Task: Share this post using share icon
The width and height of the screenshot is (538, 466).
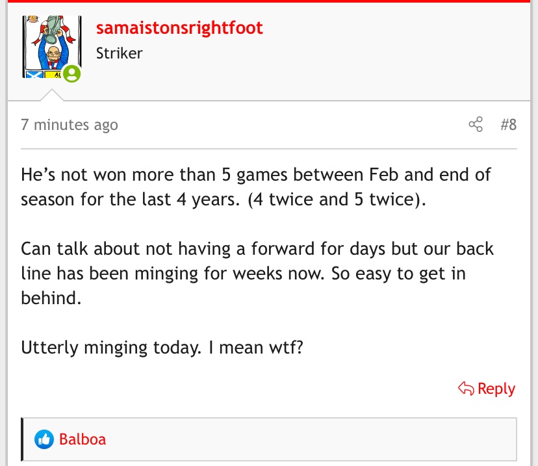Action: tap(476, 125)
